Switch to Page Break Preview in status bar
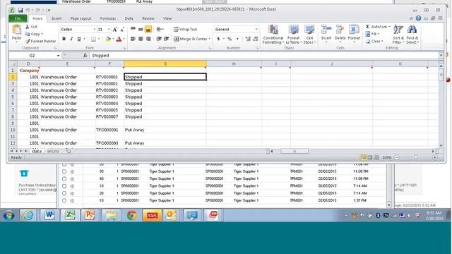 coord(376,157)
